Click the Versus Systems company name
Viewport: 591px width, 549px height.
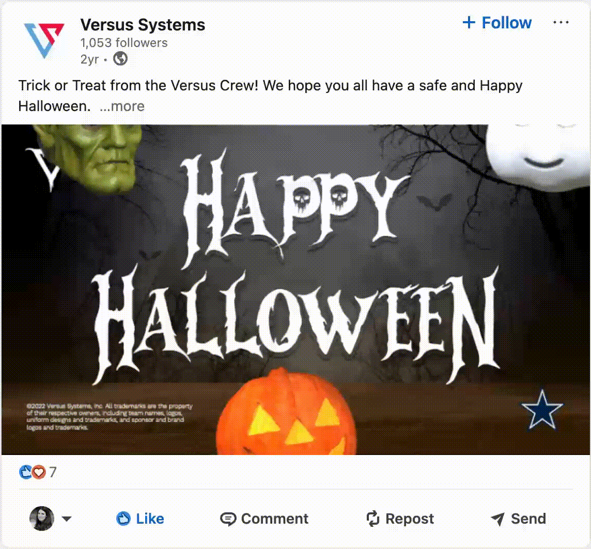pos(143,25)
